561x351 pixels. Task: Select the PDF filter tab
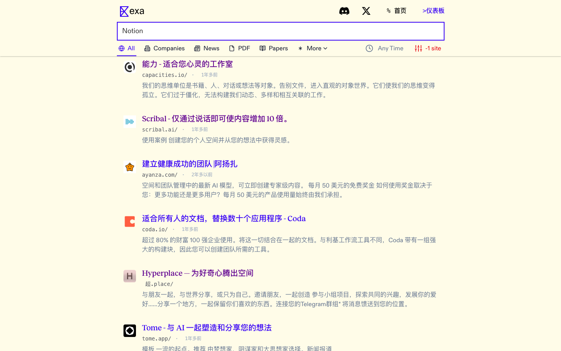[240, 48]
